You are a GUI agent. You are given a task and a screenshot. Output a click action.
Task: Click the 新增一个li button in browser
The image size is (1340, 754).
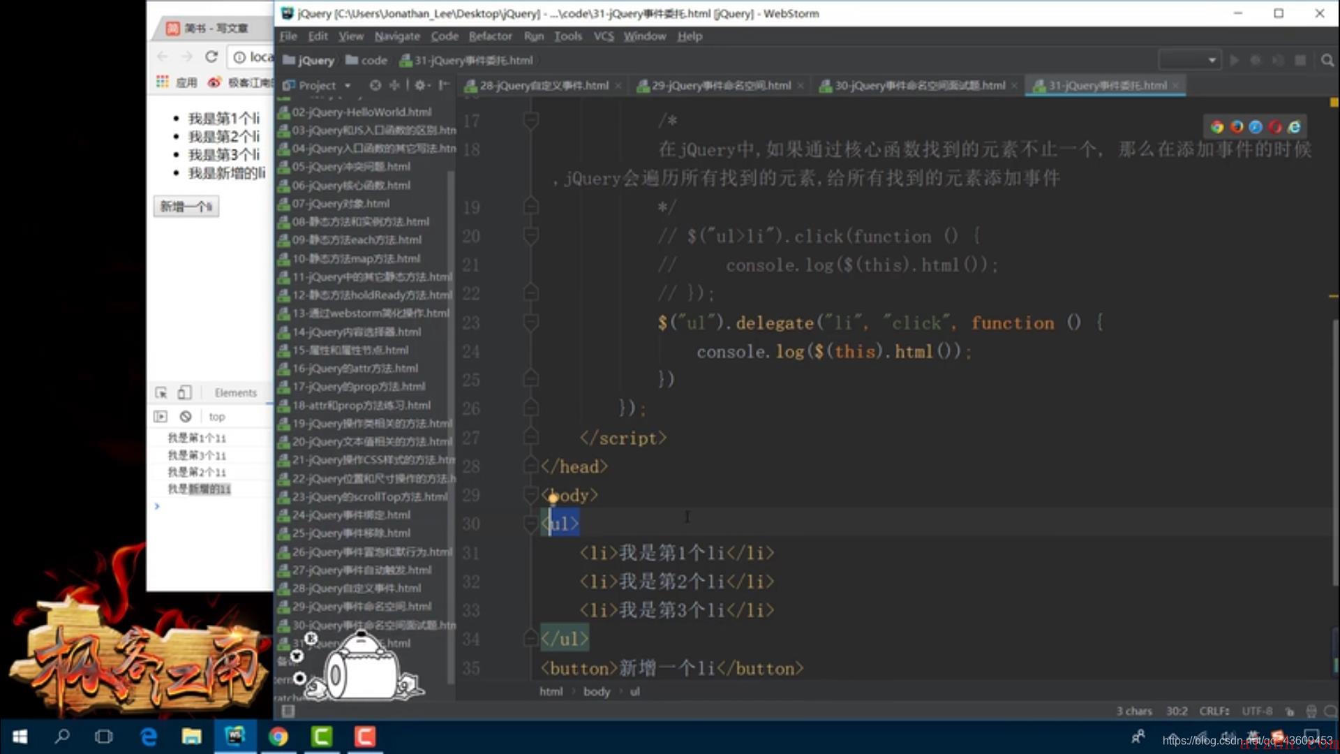point(186,207)
